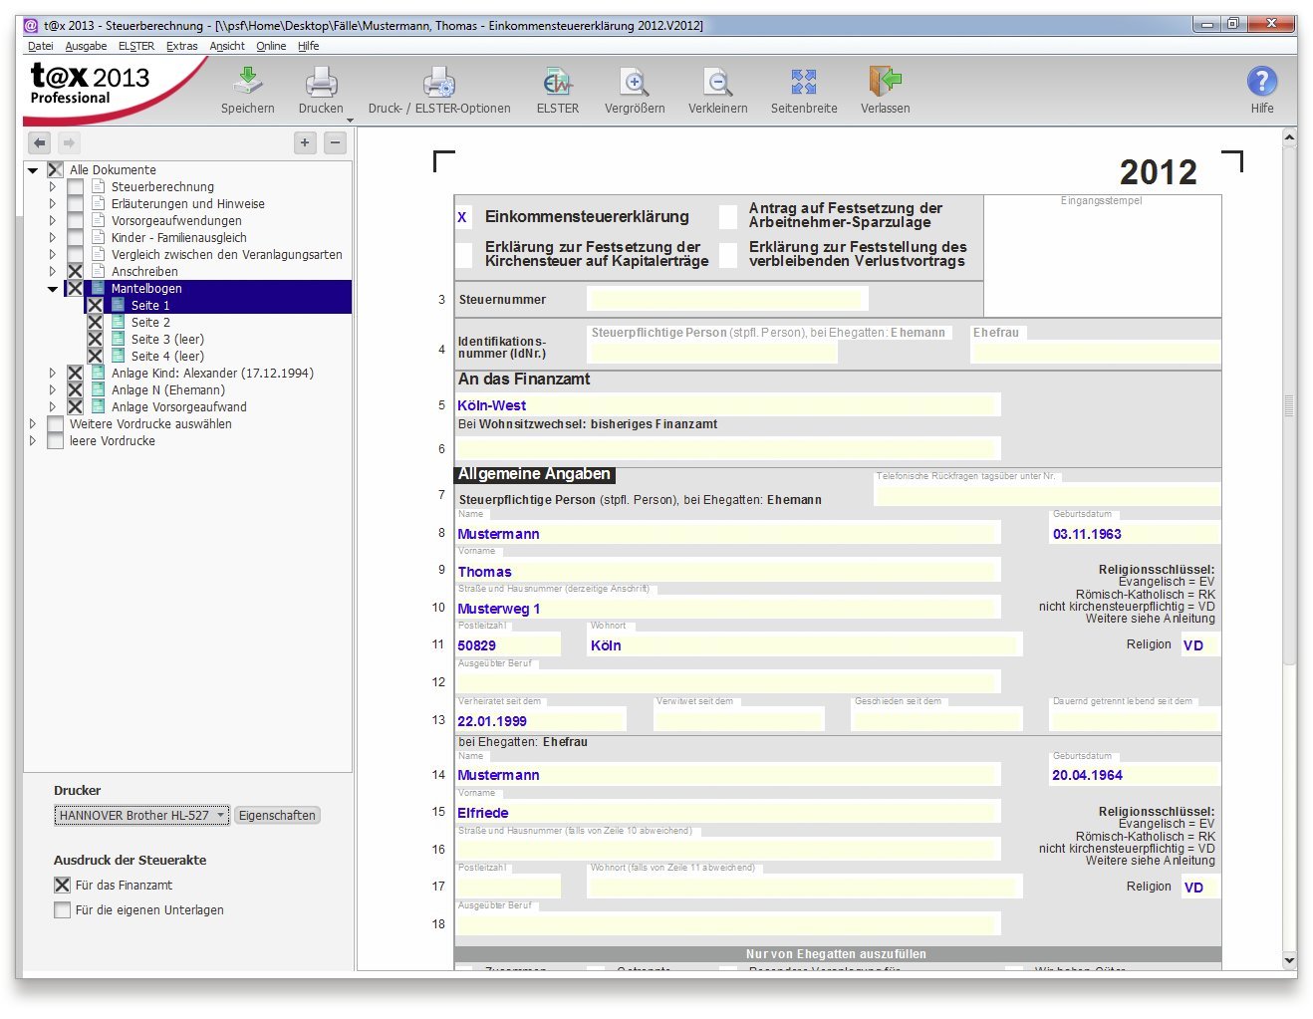1313x1019 pixels.
Task: Click the plus expand-all button
Action: [x=305, y=142]
